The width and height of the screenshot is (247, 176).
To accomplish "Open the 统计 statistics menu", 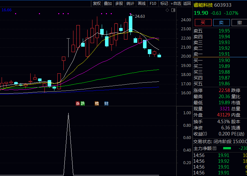I will click(130, 4).
